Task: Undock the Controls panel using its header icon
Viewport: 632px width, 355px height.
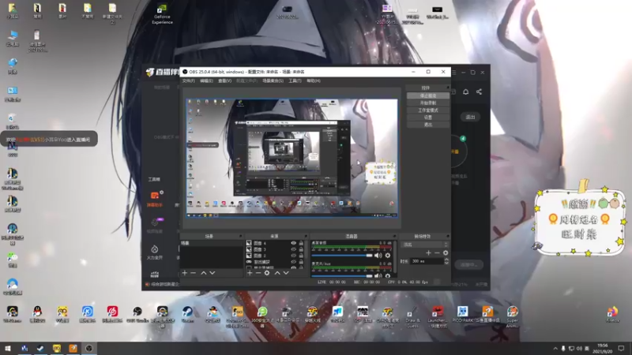Action: click(447, 88)
